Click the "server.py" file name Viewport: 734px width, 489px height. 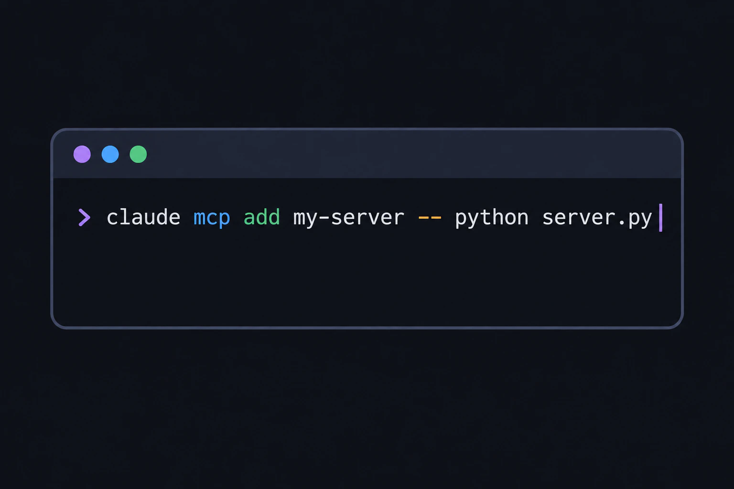597,219
